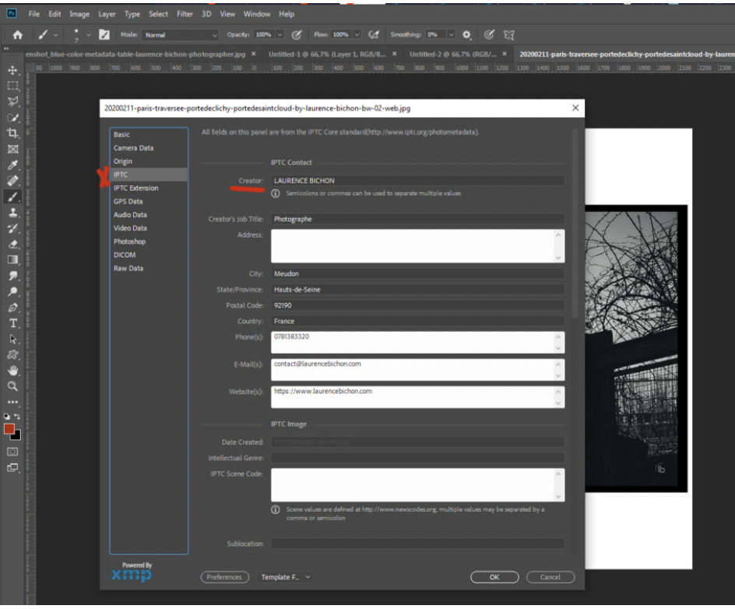This screenshot has height=609, width=735.
Task: Open the Template dropdown in the metadata dialog
Action: point(283,576)
